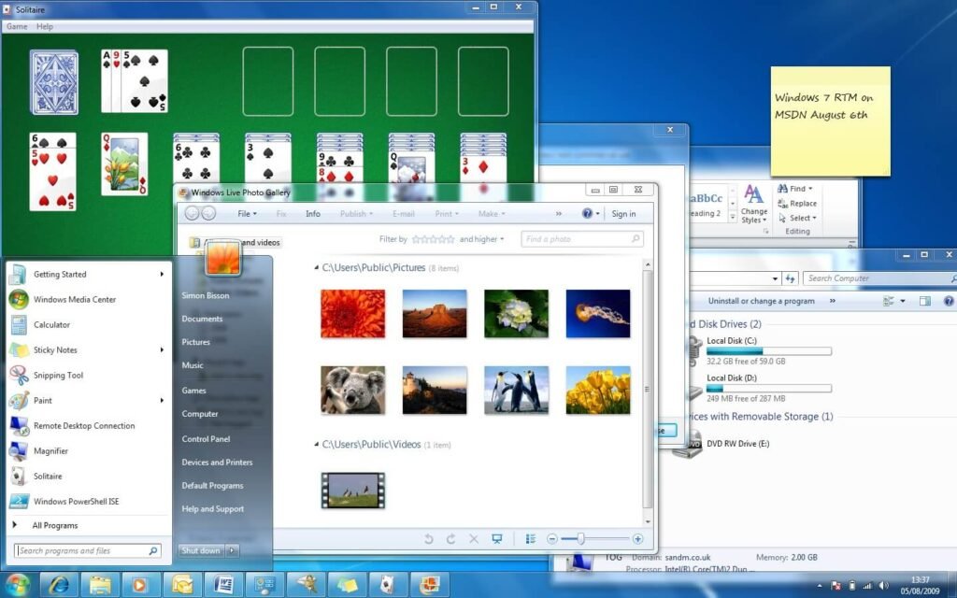Show hidden tray icons arrow
The width and height of the screenshot is (957, 598).
point(819,586)
